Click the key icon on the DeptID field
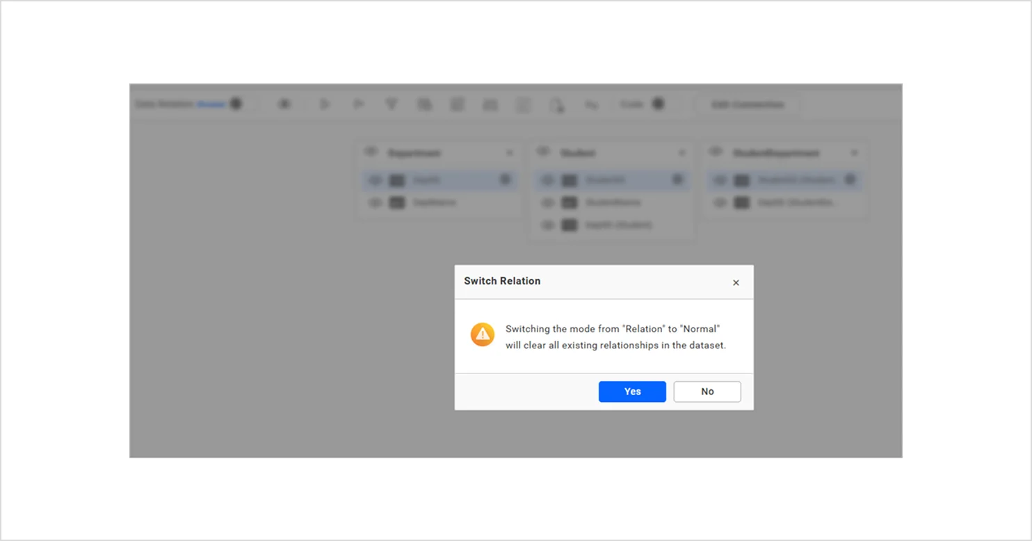 tap(506, 179)
